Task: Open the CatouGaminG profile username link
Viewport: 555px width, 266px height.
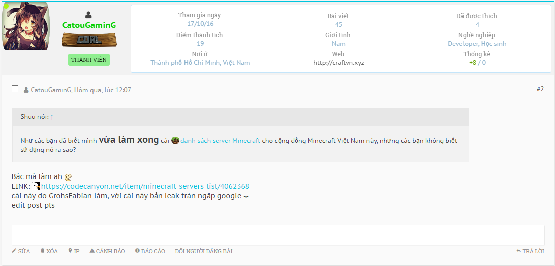Action: pyautogui.click(x=89, y=25)
